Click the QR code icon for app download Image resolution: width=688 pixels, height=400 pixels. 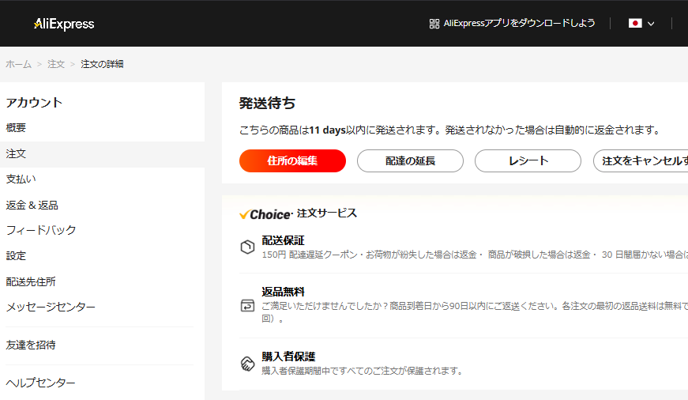tap(434, 24)
